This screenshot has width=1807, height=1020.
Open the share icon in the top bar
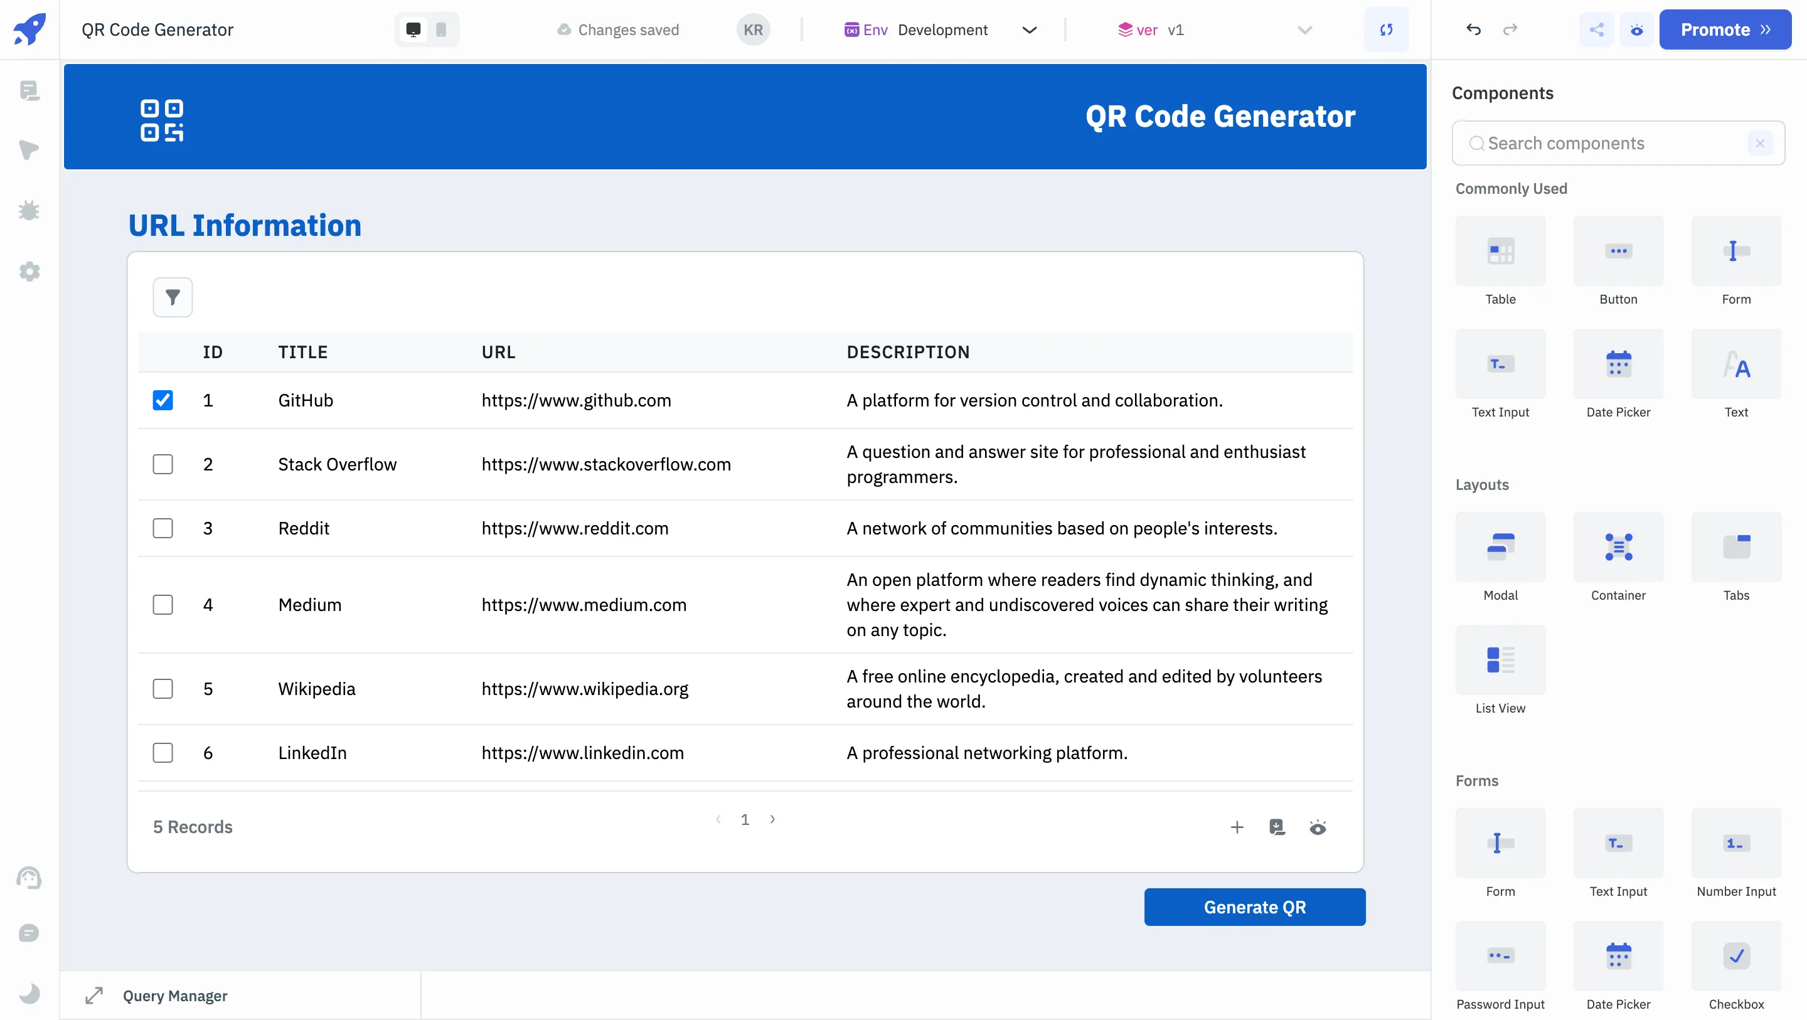click(x=1597, y=29)
